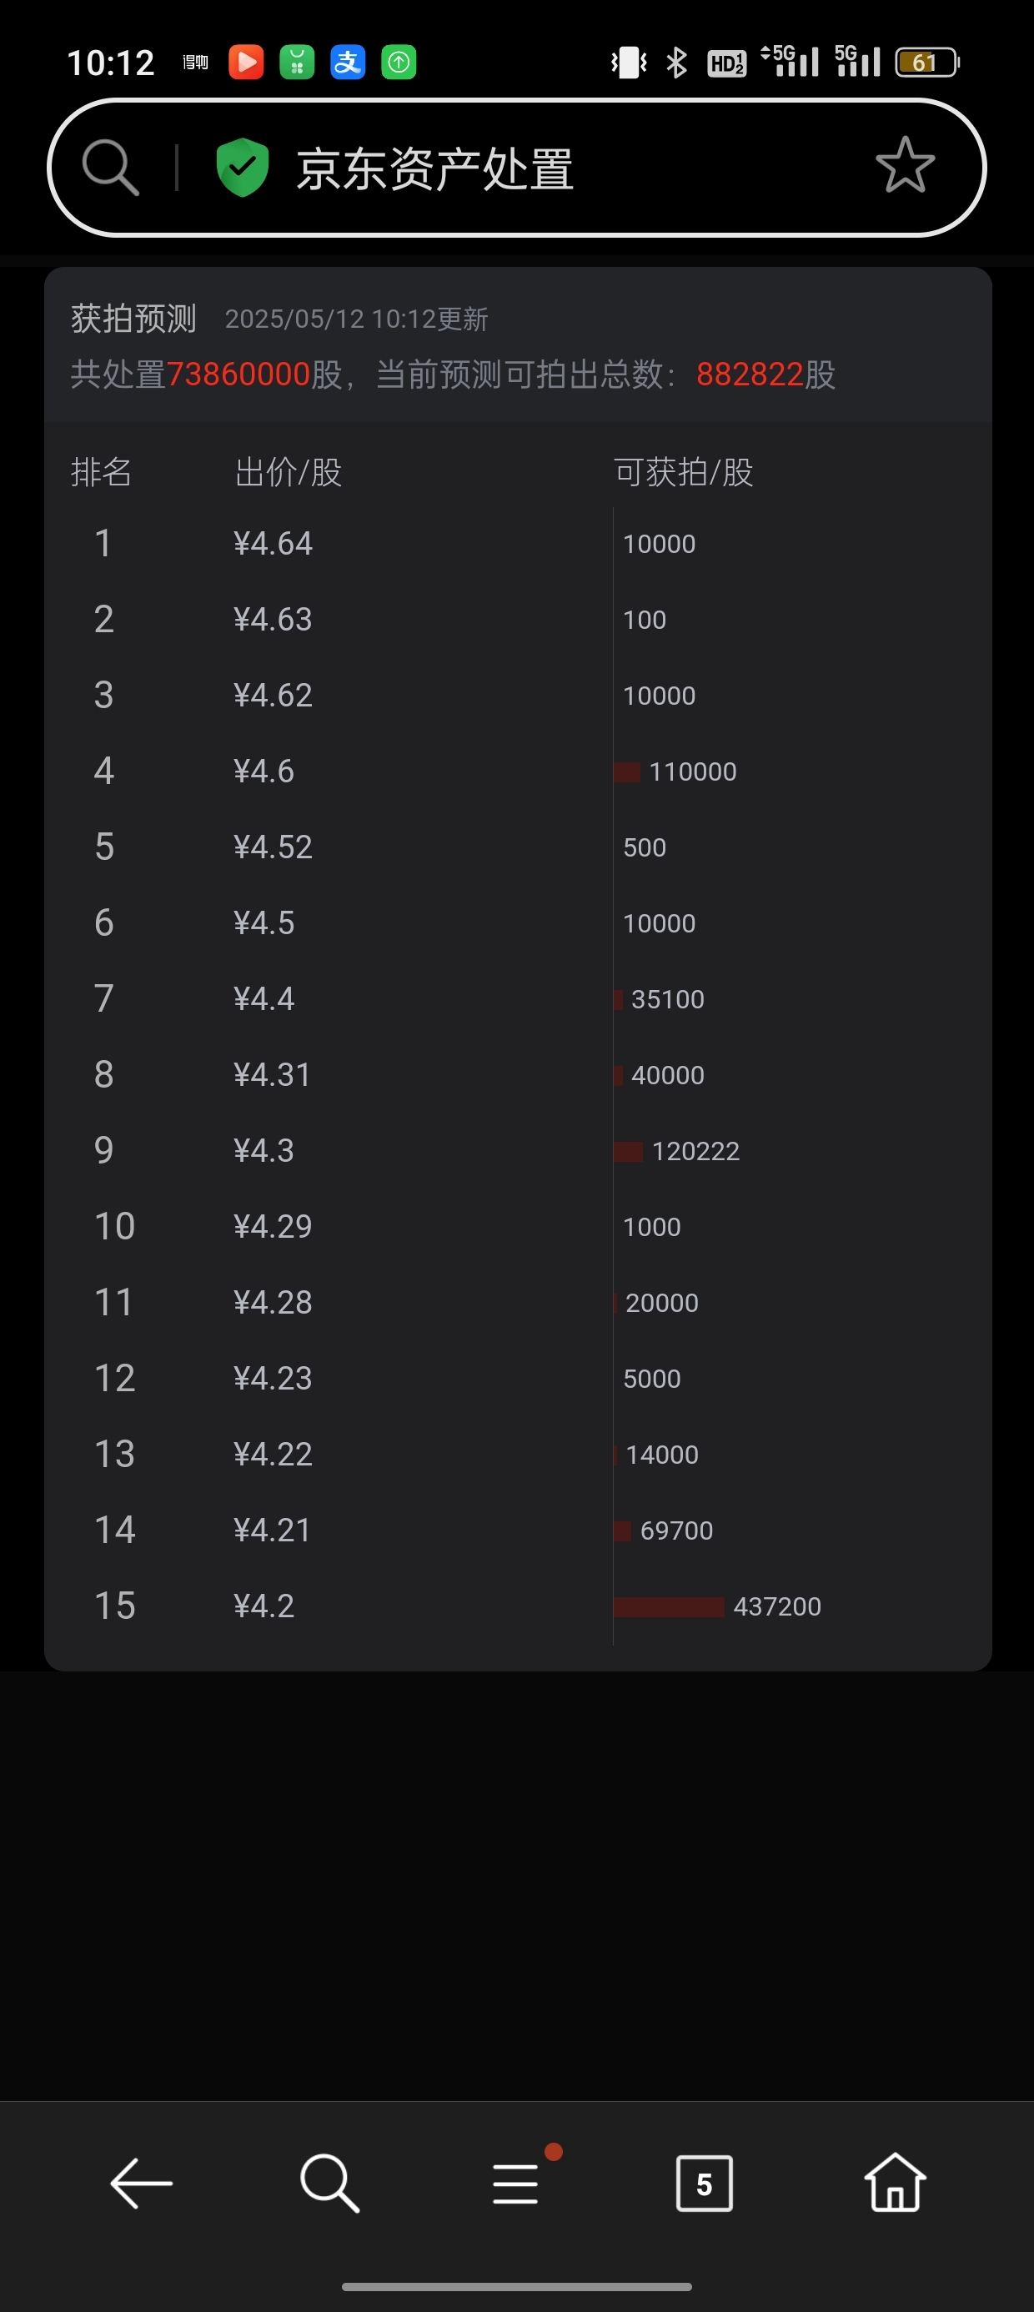Screen dimensions: 1034x2312
Task: Tap the Bluetooth status icon
Action: [x=676, y=62]
